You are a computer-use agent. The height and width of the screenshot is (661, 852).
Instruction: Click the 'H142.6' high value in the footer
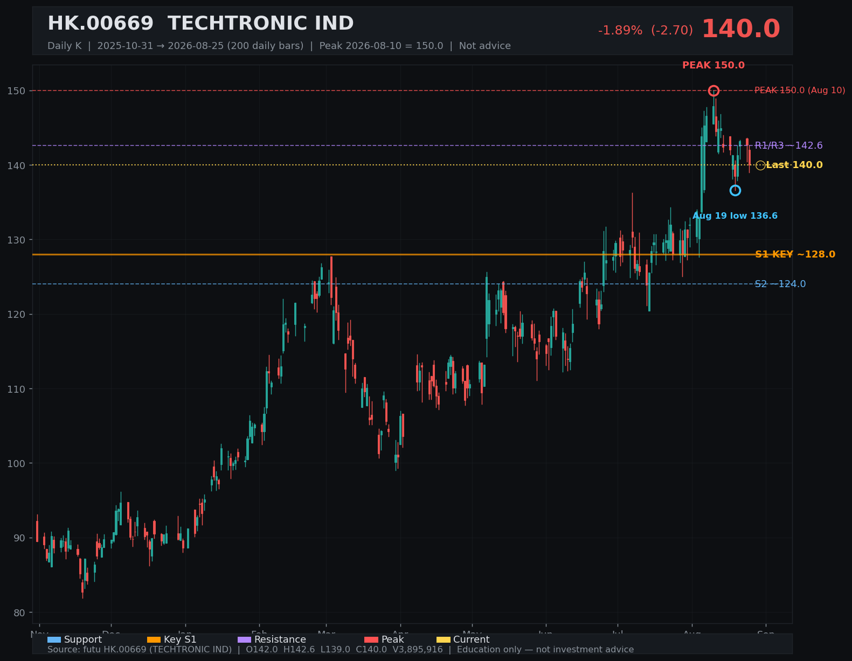(299, 650)
